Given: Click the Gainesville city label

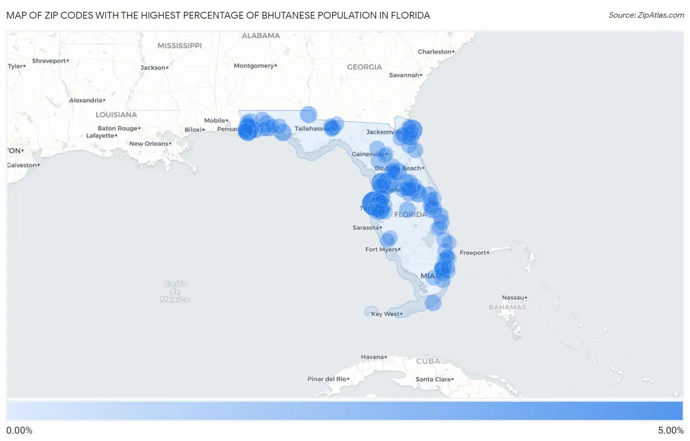Looking at the screenshot, I should [369, 154].
